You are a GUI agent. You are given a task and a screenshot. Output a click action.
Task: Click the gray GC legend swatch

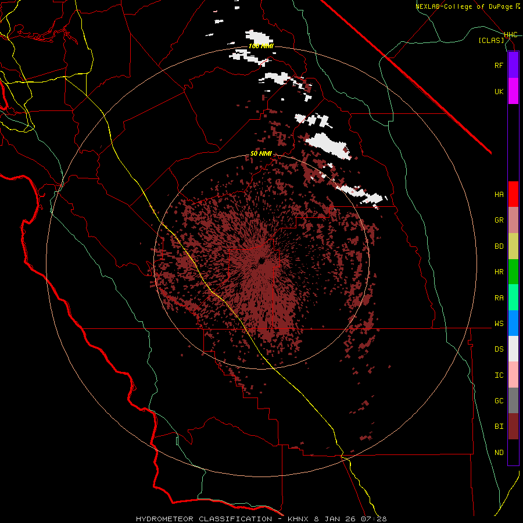click(x=513, y=400)
